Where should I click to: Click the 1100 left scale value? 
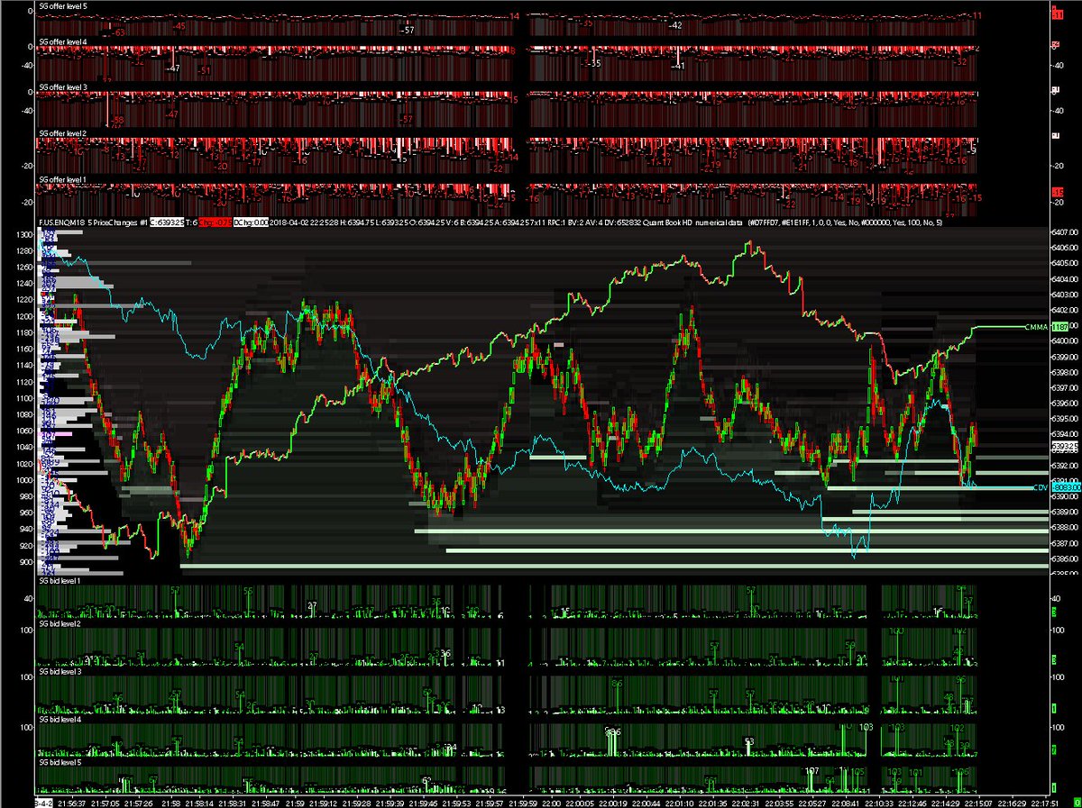pos(26,397)
